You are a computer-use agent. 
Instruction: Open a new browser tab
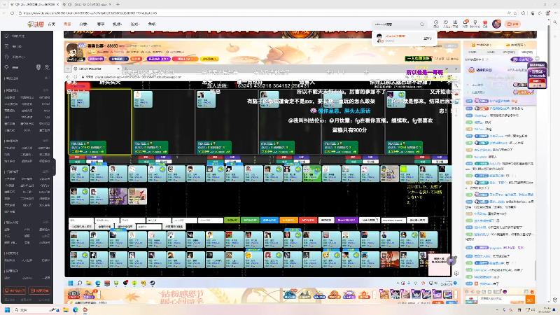click(x=118, y=4)
